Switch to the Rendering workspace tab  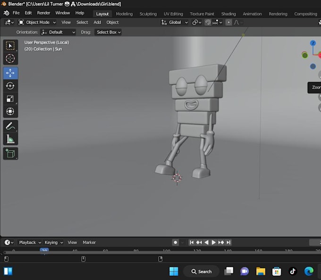(278, 14)
